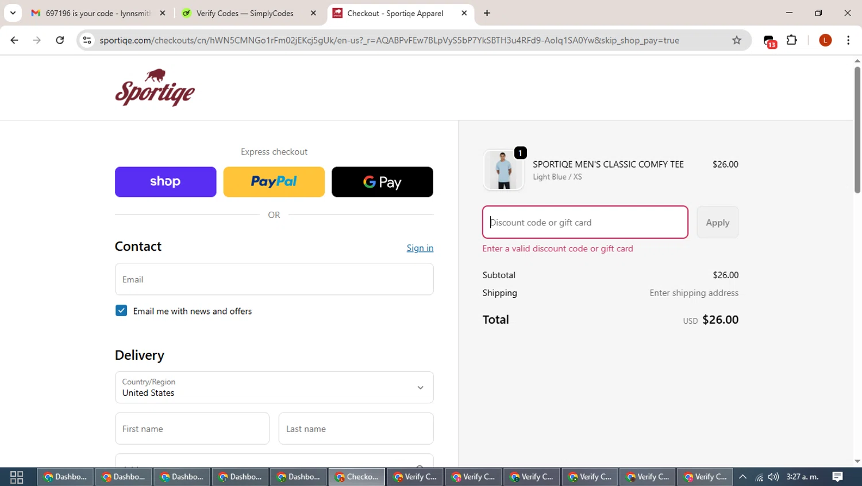Select the USD currency label
The height and width of the screenshot is (486, 862).
(690, 321)
